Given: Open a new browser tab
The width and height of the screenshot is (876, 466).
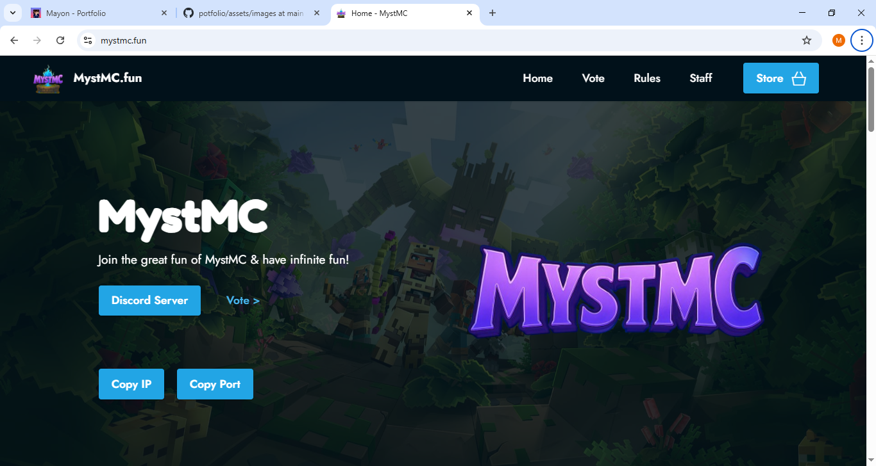Looking at the screenshot, I should (493, 13).
